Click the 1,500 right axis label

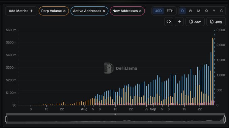point(221,60)
